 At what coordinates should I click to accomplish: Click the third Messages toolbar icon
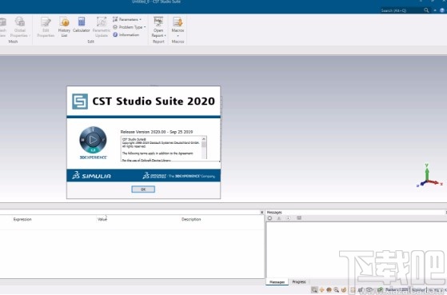[x=288, y=218]
